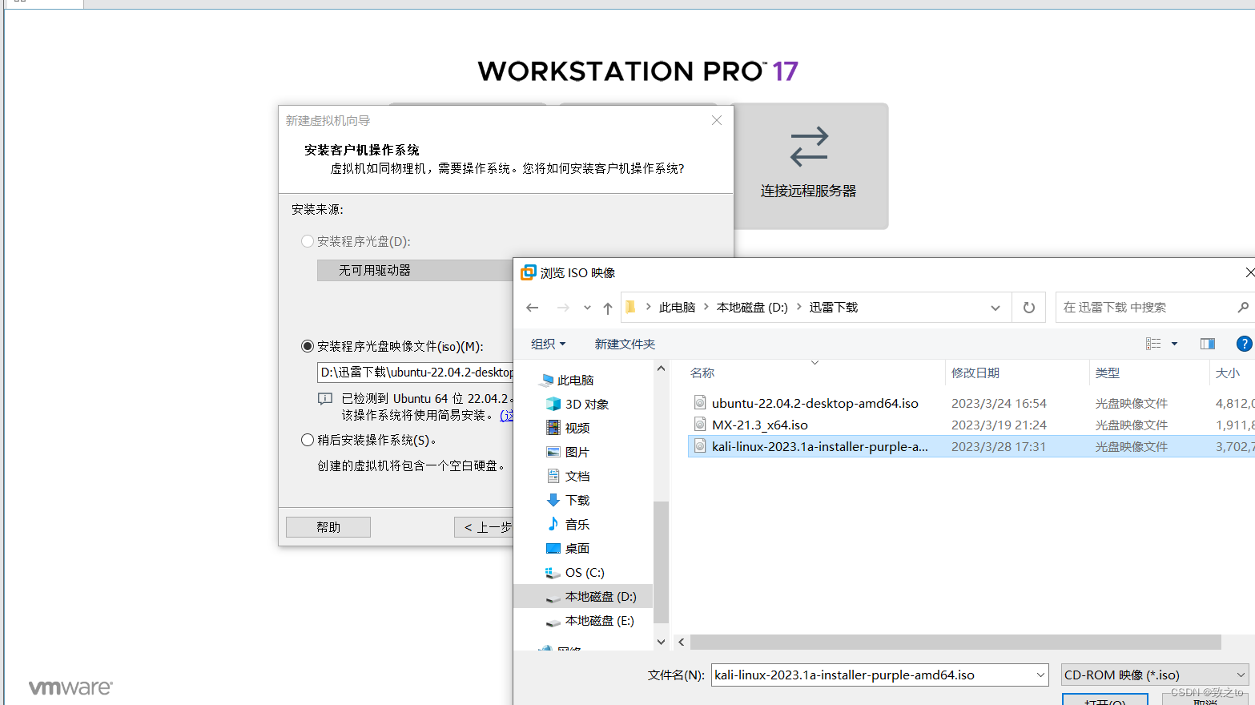Click the tree scrollbar down arrow
This screenshot has height=705, width=1255.
[x=661, y=642]
